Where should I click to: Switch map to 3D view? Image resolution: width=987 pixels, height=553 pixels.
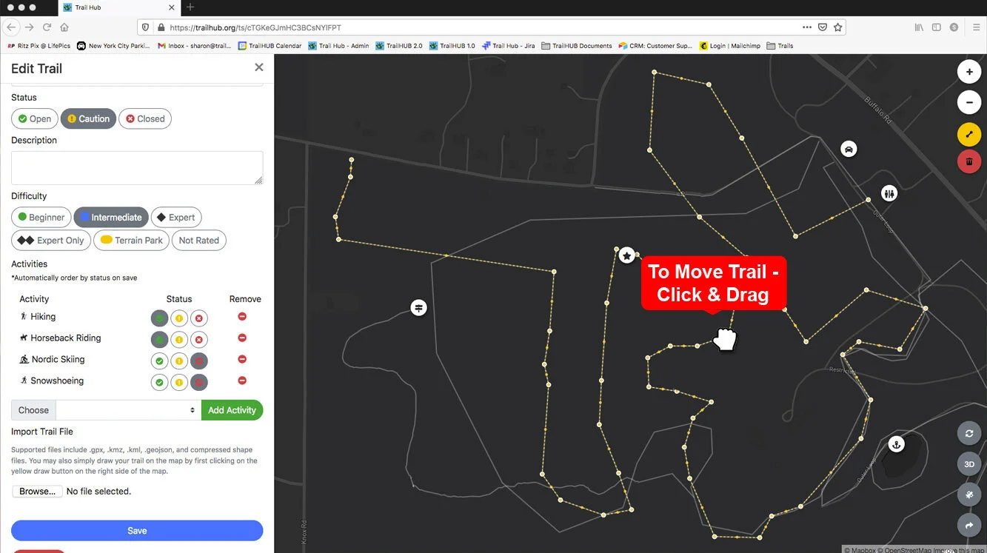point(969,465)
